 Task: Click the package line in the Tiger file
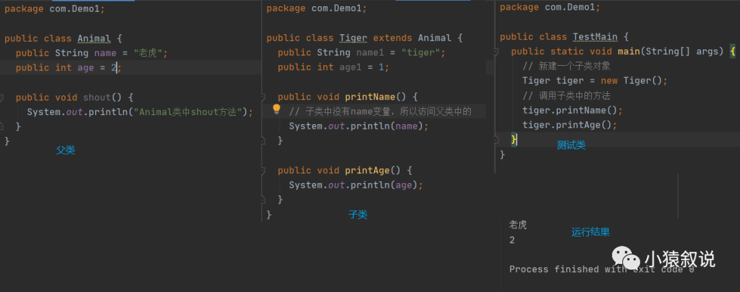[x=317, y=8]
